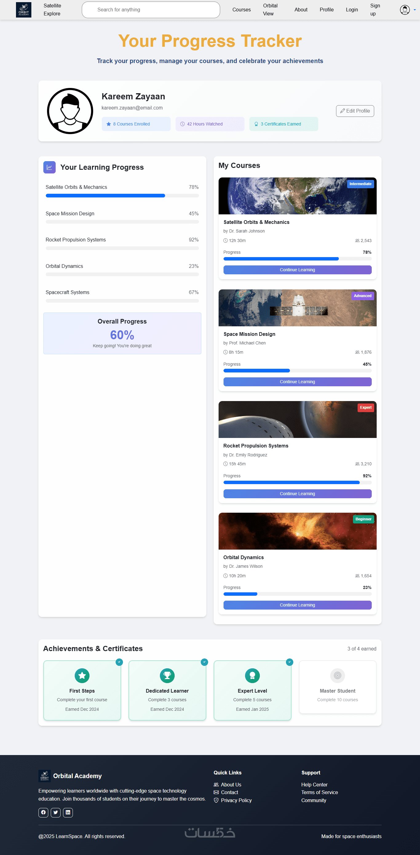
Task: Expand the user avatar dropdown in navbar
Action: (x=408, y=10)
